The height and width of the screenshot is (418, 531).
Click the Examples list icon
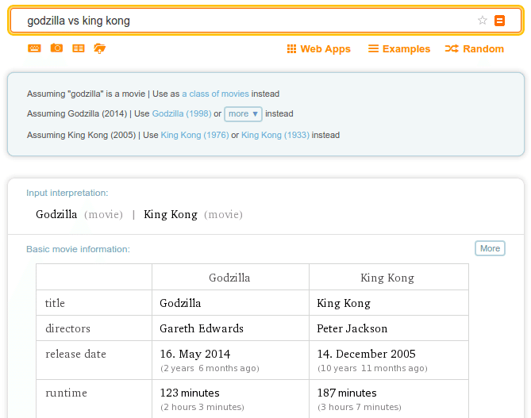click(x=373, y=48)
